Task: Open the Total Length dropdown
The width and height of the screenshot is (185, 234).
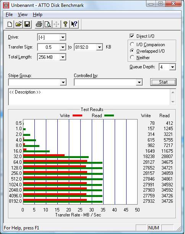Action: pos(63,57)
